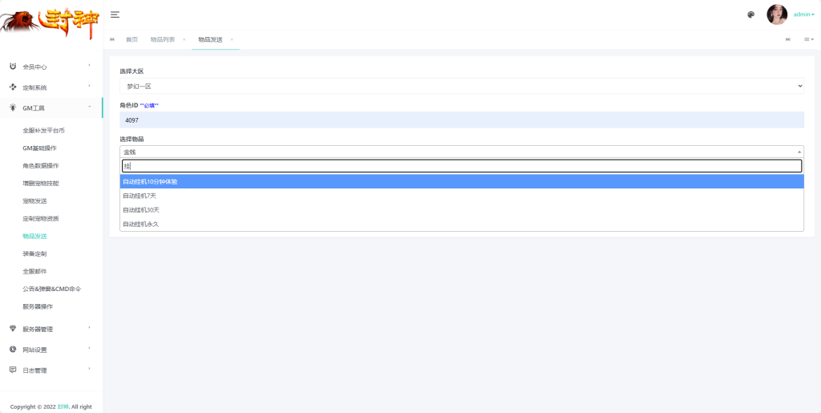Collapse sidebar with the hamburger icon
Image resolution: width=821 pixels, height=413 pixels.
[115, 14]
